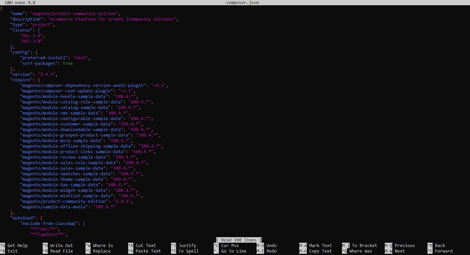
Task: Click the module-customer-sample-data line
Action: pyautogui.click(x=82, y=124)
